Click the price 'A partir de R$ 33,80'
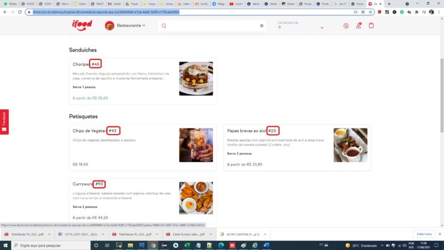The width and height of the screenshot is (444, 250). [245, 164]
